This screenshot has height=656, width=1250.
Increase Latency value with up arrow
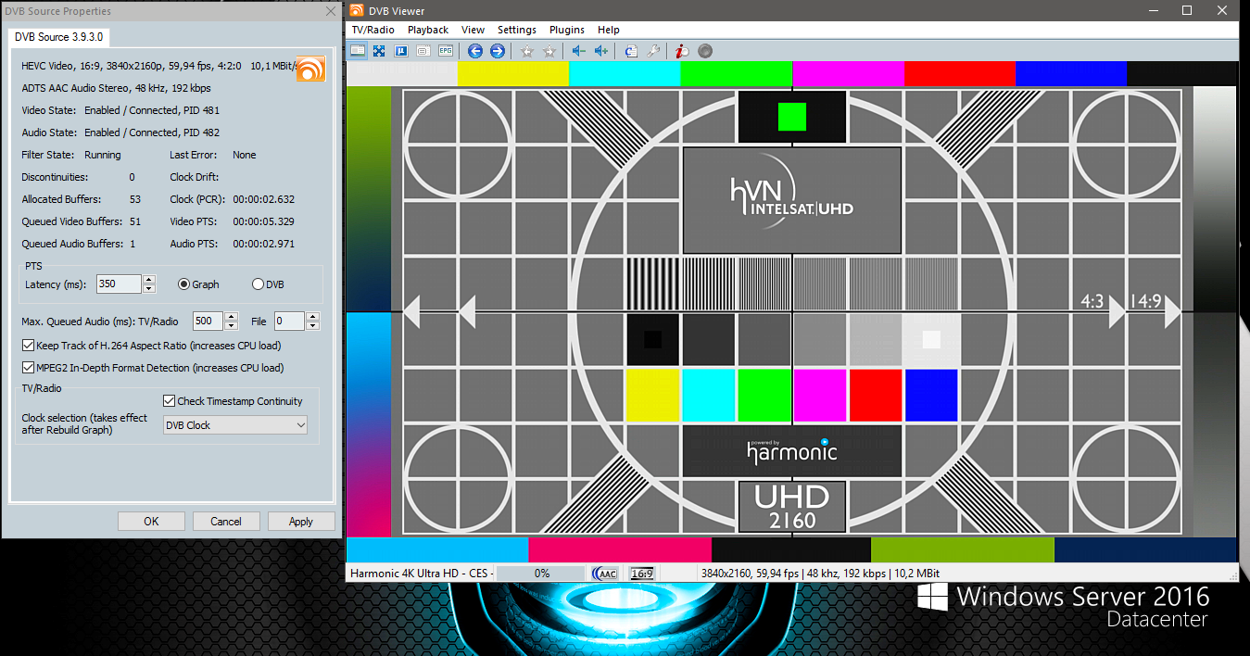click(149, 280)
